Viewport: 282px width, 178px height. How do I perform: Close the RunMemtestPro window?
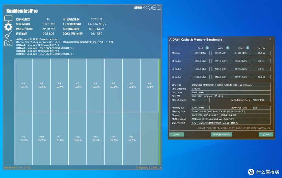tap(159, 8)
